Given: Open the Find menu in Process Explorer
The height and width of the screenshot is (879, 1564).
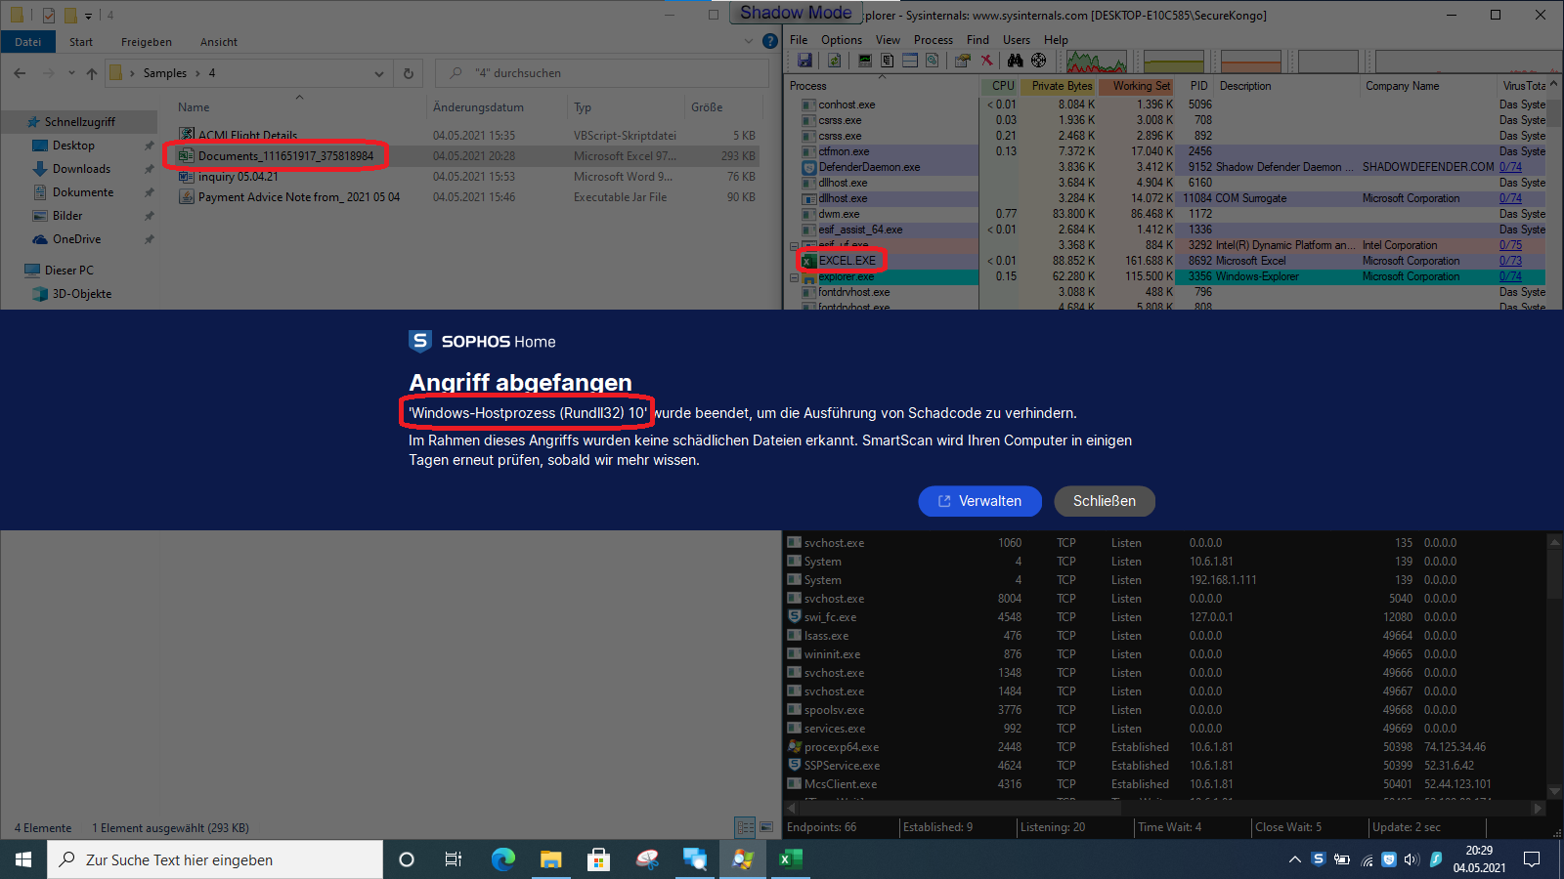Looking at the screenshot, I should (977, 40).
